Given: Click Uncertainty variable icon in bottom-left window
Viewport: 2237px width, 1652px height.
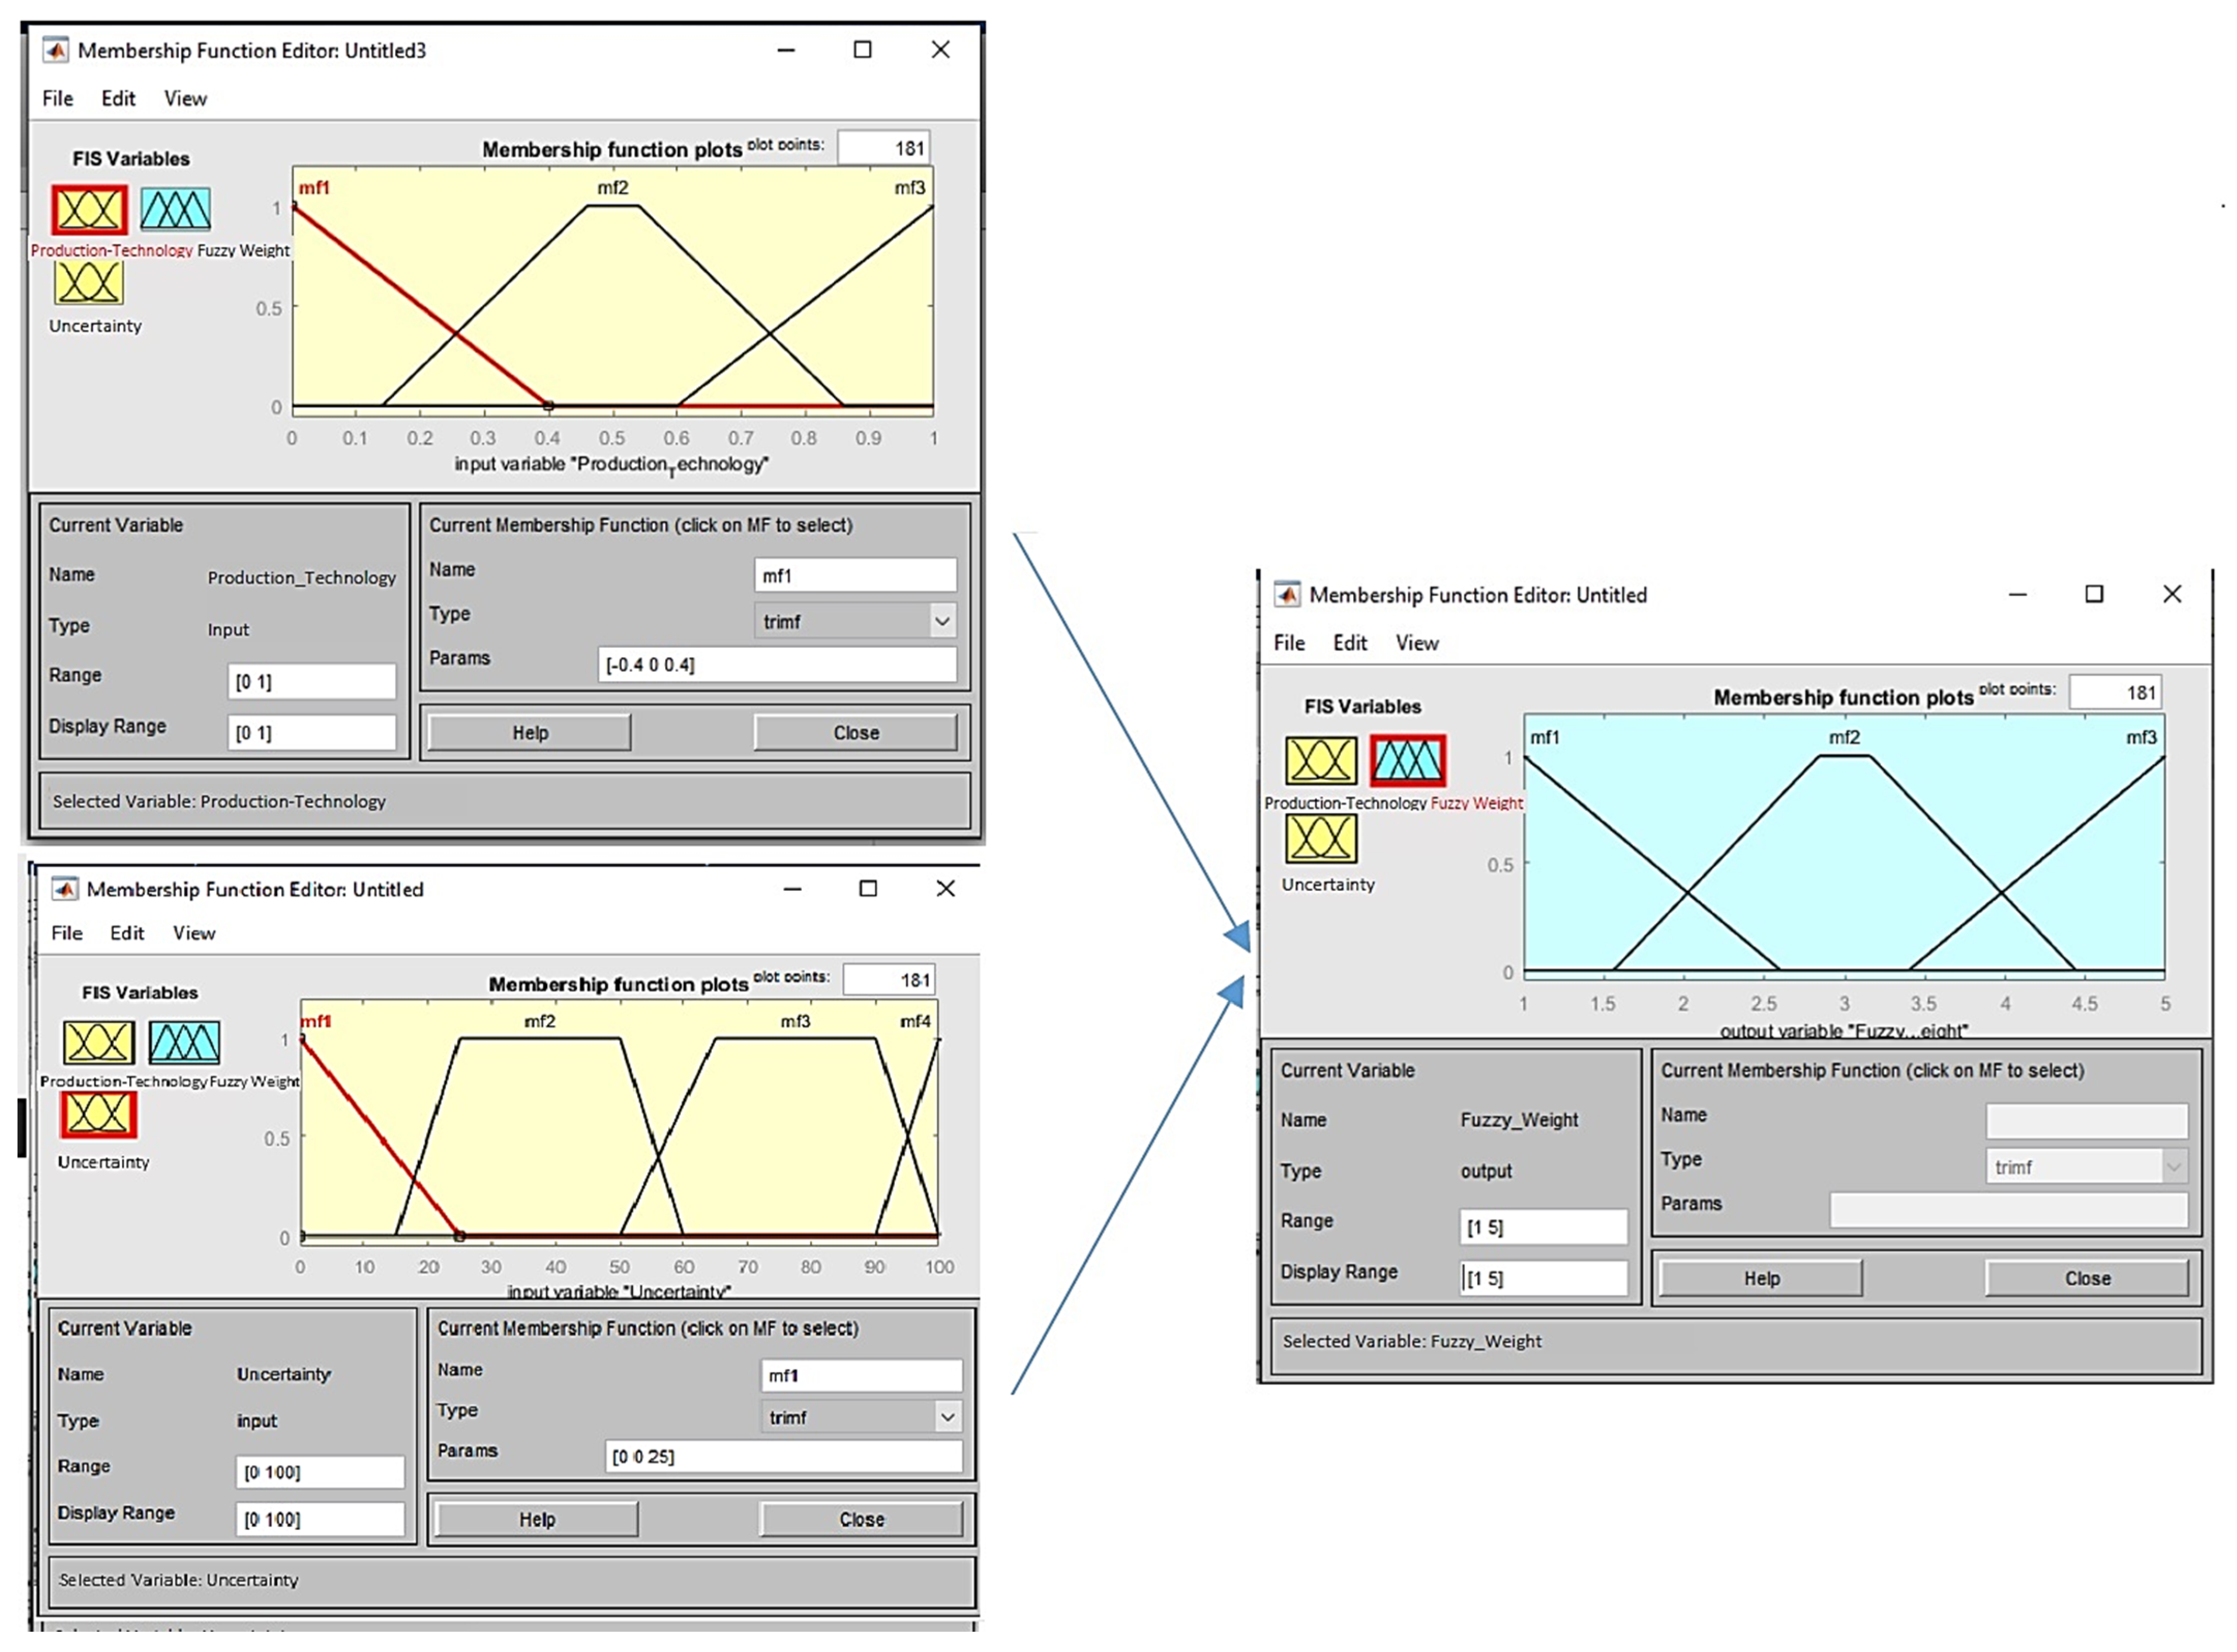Looking at the screenshot, I should click(x=98, y=1114).
